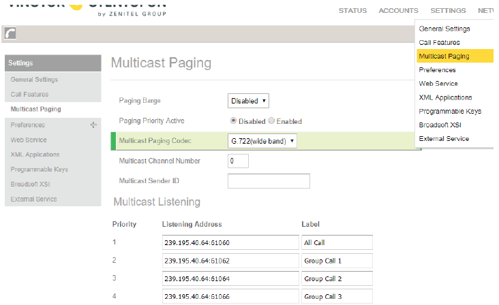
Task: Click the Group Call 2 label field
Action: [x=337, y=279]
